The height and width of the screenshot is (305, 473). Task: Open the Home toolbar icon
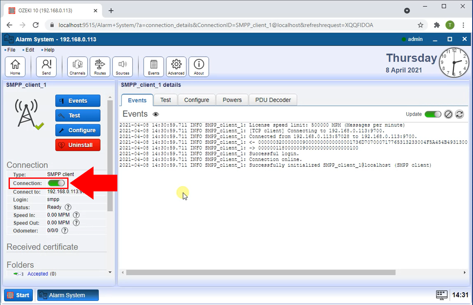click(15, 66)
